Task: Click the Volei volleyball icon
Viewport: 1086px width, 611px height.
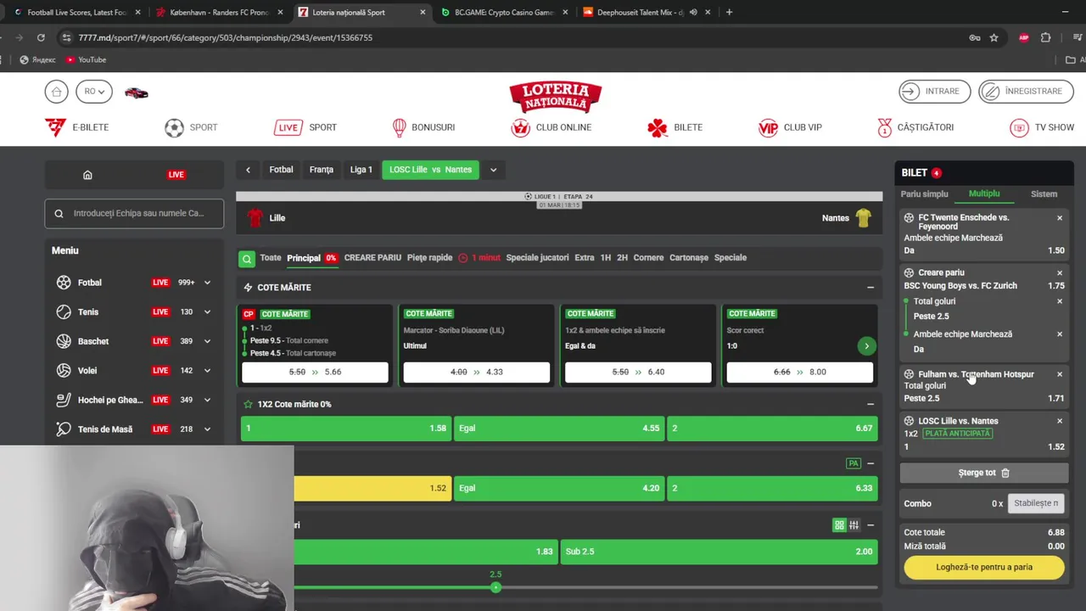Action: click(64, 371)
